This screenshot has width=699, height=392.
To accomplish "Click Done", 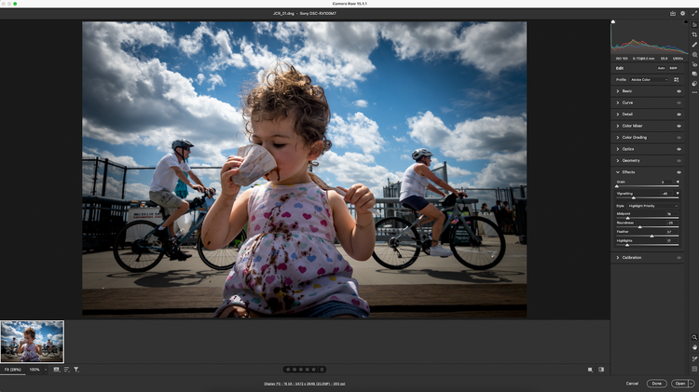I will click(657, 384).
